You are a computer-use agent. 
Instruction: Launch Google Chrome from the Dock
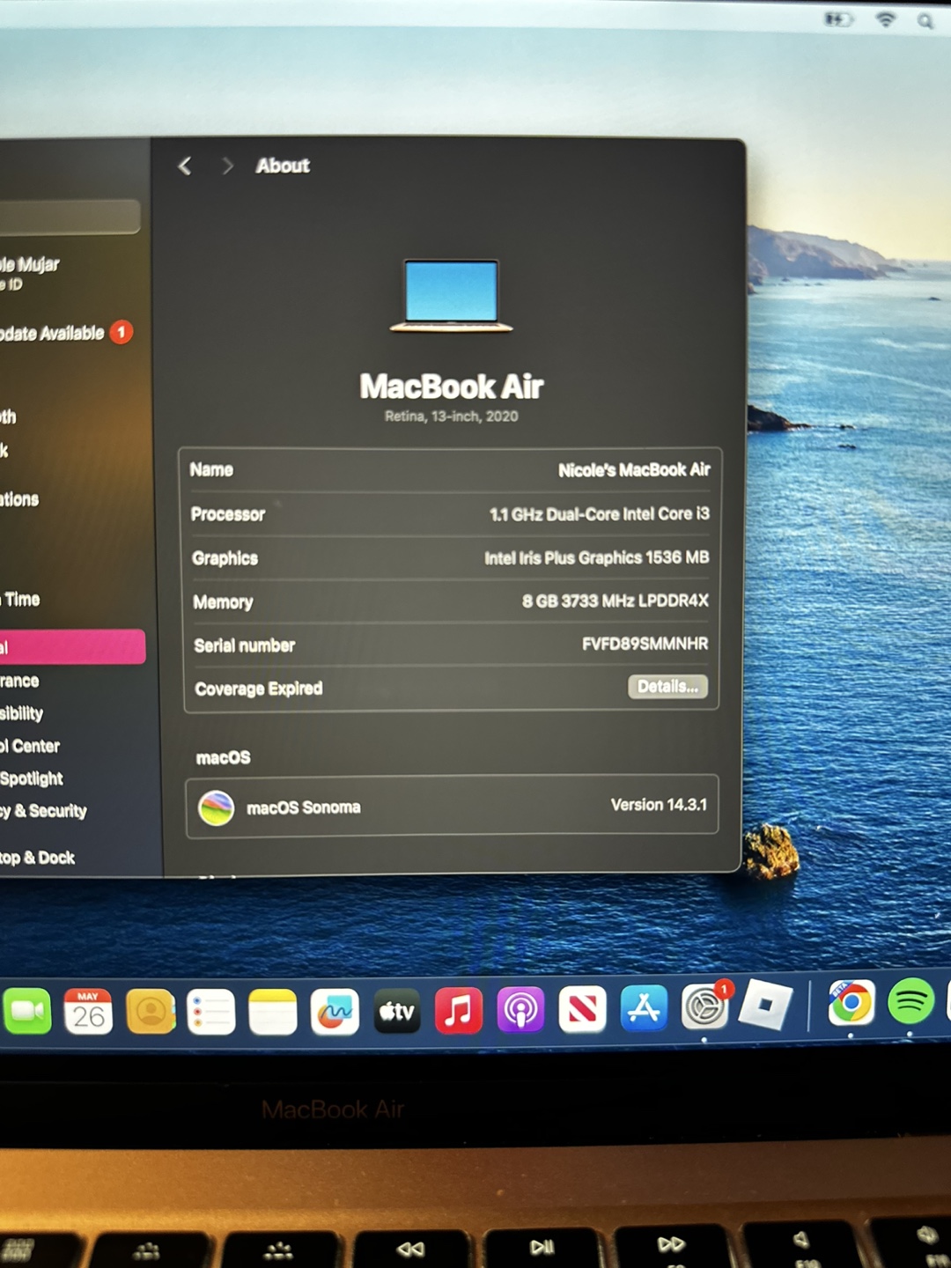pyautogui.click(x=851, y=1003)
